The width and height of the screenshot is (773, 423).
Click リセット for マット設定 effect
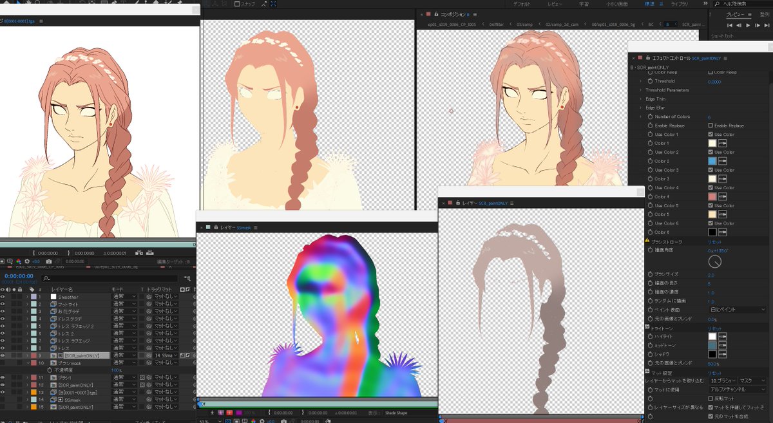point(715,372)
